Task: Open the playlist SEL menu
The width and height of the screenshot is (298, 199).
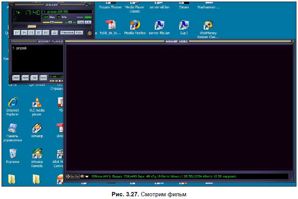Action: pyautogui.click(x=34, y=77)
